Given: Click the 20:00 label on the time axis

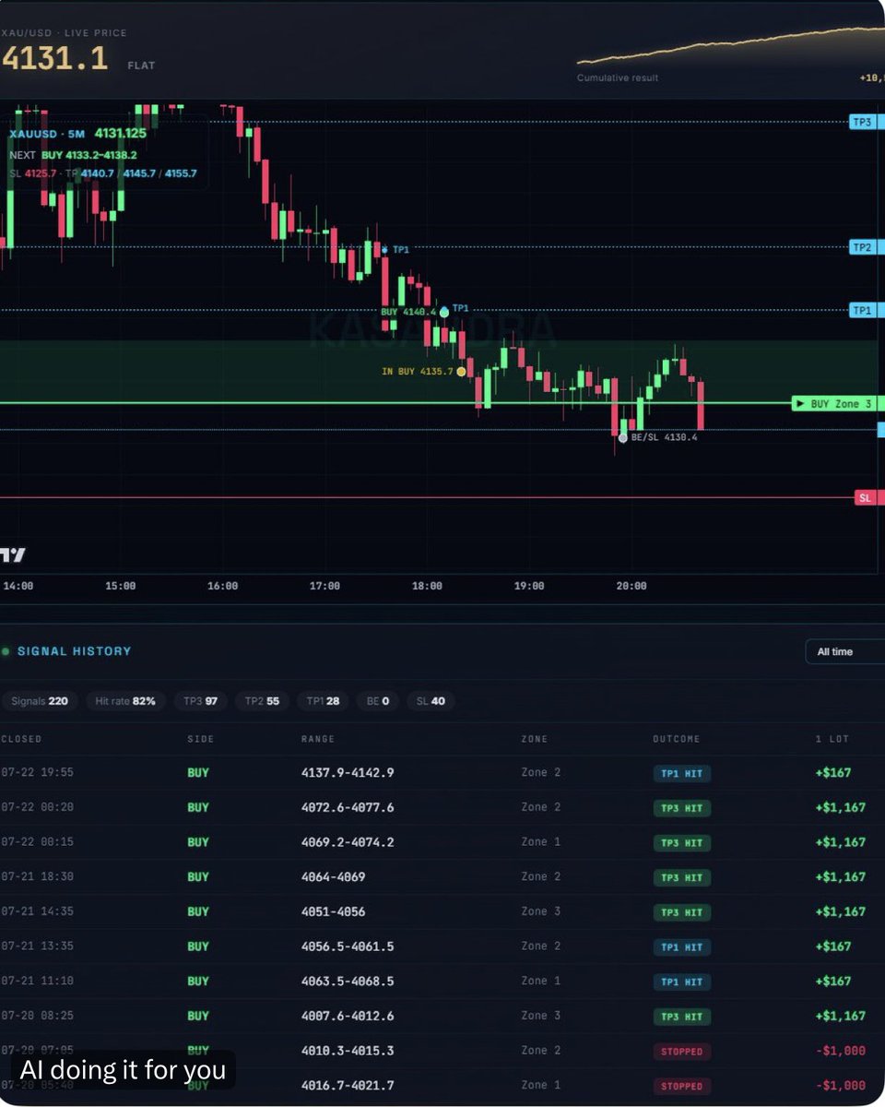Looking at the screenshot, I should (631, 586).
